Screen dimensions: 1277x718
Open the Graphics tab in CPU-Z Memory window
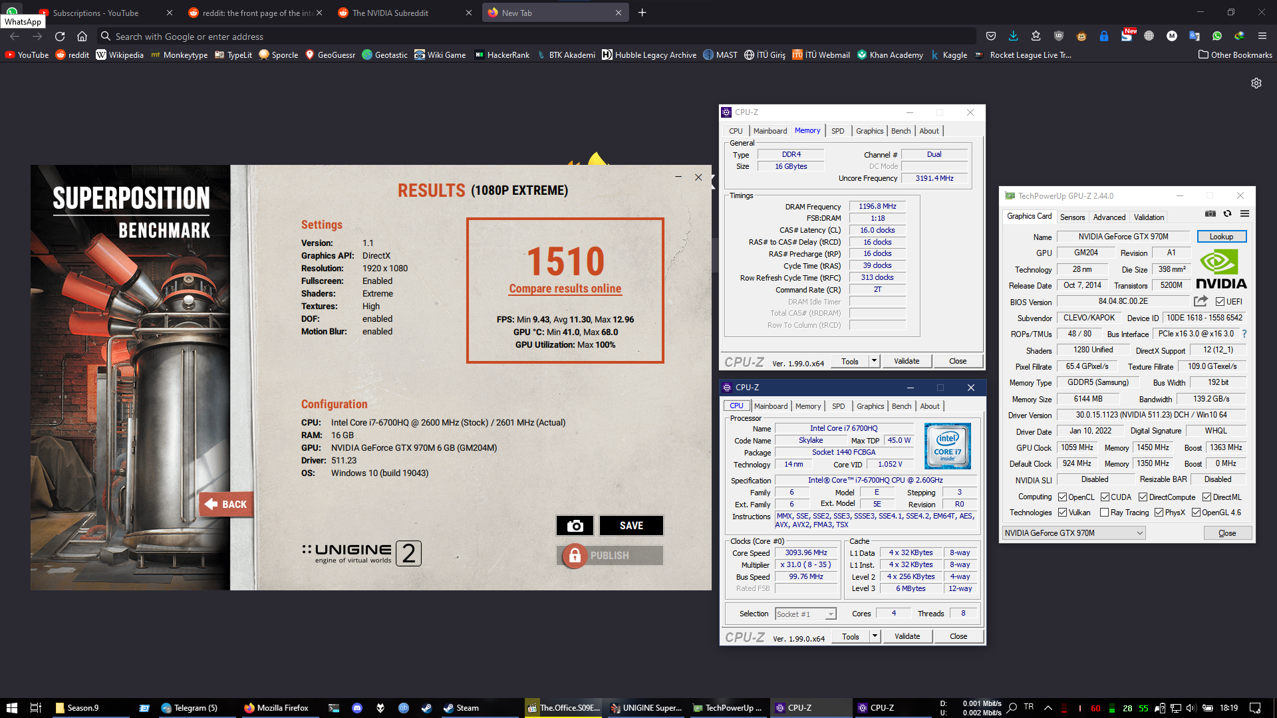point(869,131)
